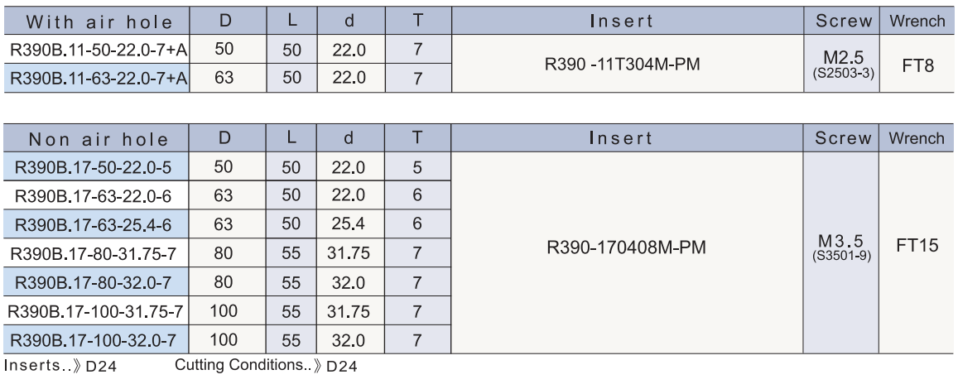
Task: Click the R390B.17-100-31.75-7 row label
Action: (95, 310)
